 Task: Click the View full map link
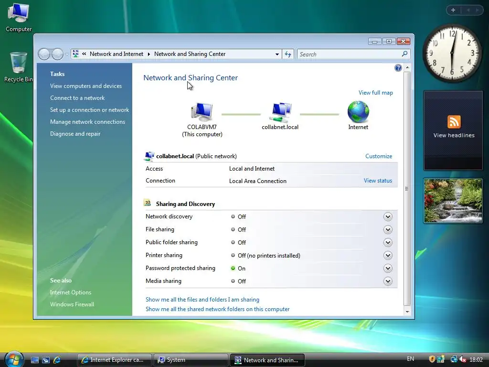[375, 93]
